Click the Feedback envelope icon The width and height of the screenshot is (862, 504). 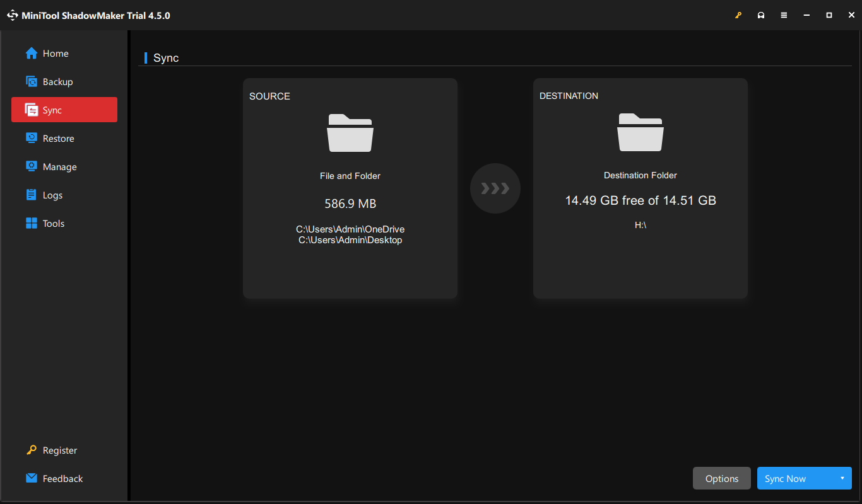(x=32, y=479)
